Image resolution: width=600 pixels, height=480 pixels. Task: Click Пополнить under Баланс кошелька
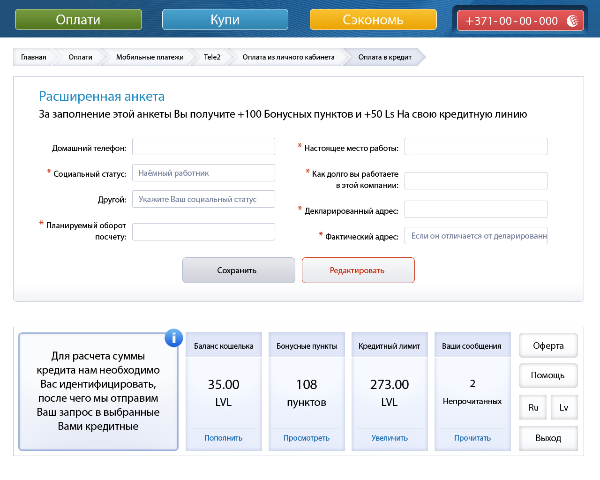point(224,438)
